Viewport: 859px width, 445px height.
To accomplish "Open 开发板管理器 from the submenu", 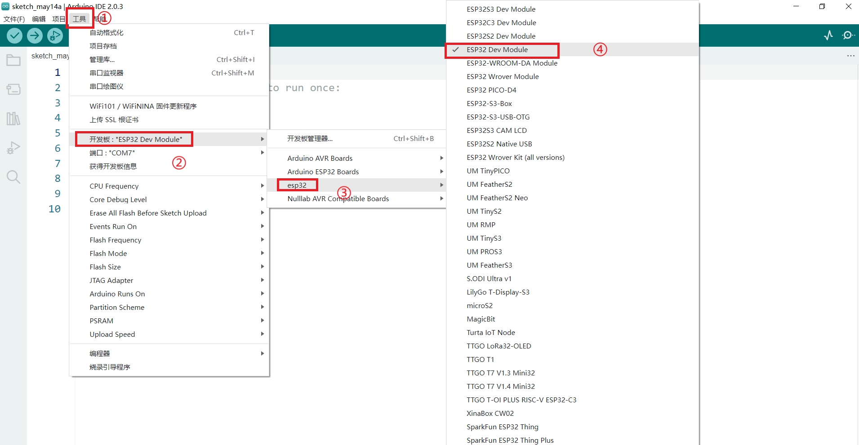I will (310, 139).
